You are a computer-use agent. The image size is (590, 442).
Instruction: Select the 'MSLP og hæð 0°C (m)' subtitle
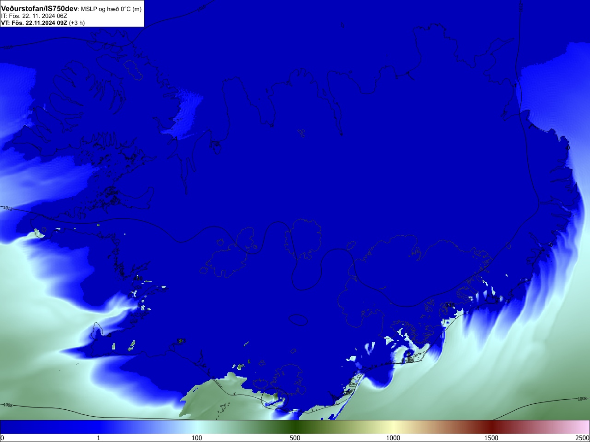112,9
